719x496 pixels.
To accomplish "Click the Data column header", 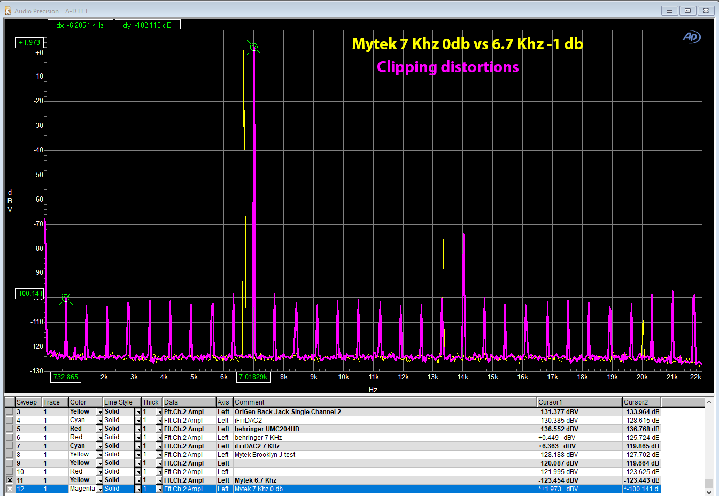I will tap(189, 402).
